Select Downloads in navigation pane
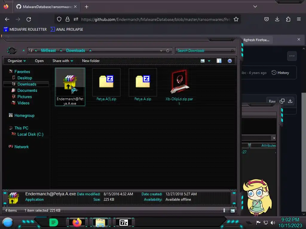The height and width of the screenshot is (229, 306). tap(27, 84)
